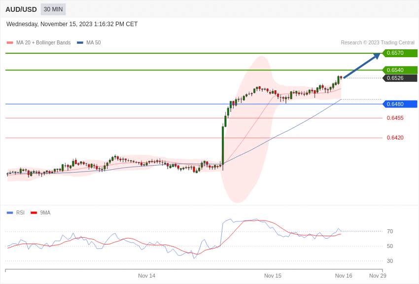
Task: Click the 0.6455 red support label
Action: pos(395,118)
